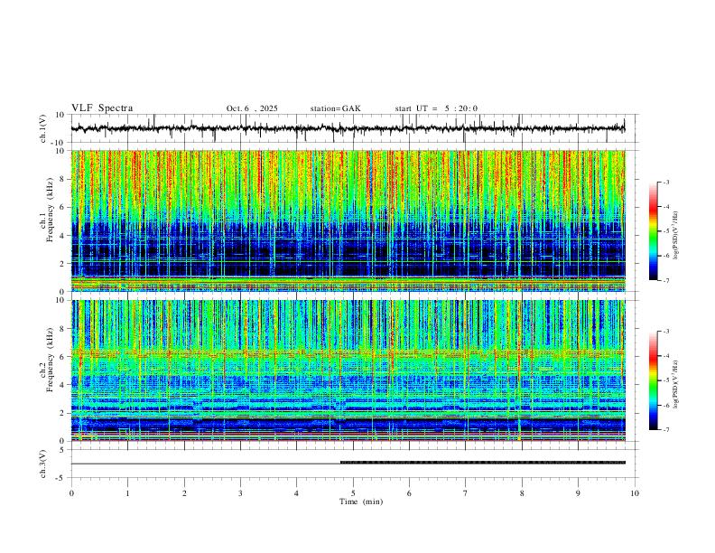715x553 pixels.
Task: Click the 'station=GAK' label
Action: [x=335, y=108]
